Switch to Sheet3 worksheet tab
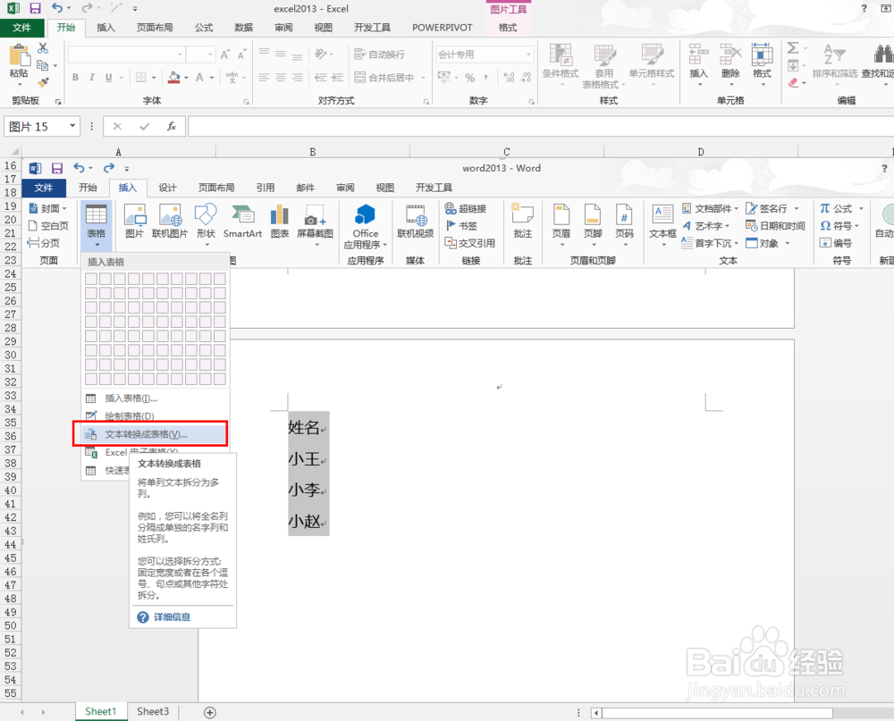Viewport: 894px width, 721px height. click(153, 711)
